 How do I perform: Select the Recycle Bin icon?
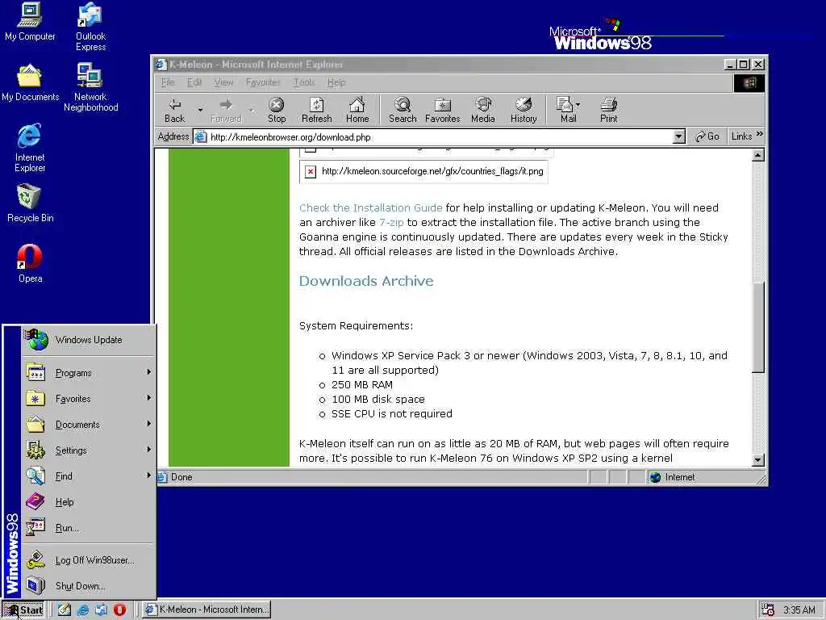point(30,203)
